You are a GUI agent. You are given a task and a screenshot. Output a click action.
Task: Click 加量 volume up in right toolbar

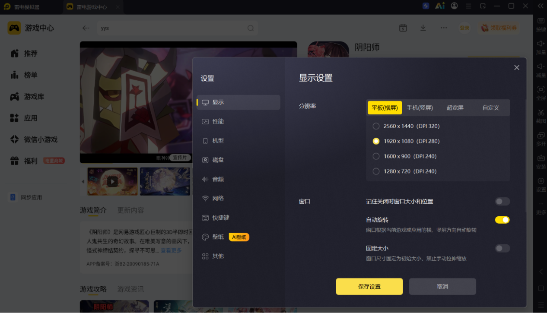(541, 47)
